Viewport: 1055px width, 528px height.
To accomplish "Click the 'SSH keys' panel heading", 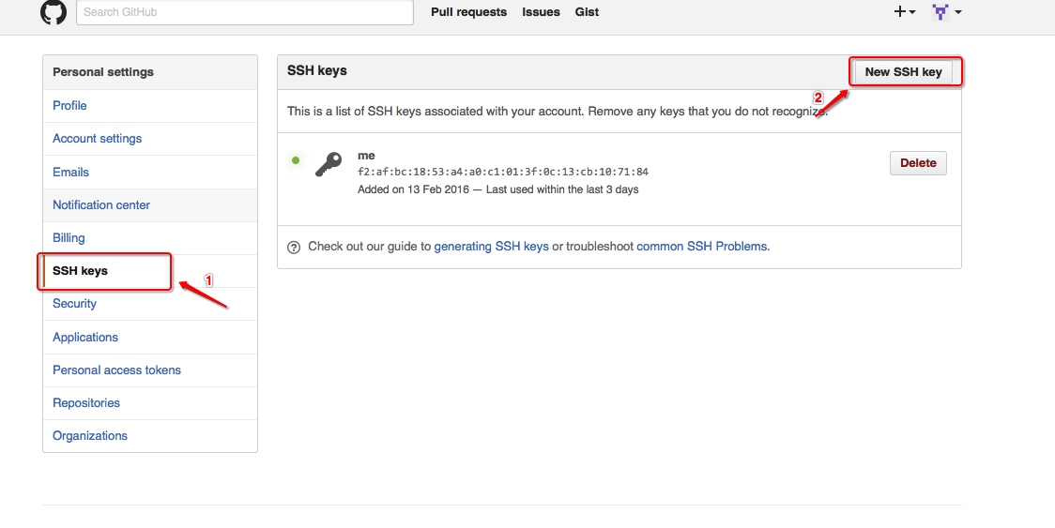I will point(317,70).
